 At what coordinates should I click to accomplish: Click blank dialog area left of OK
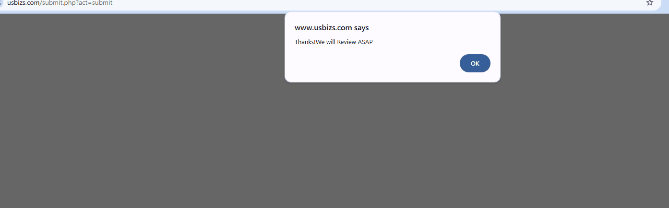374,64
